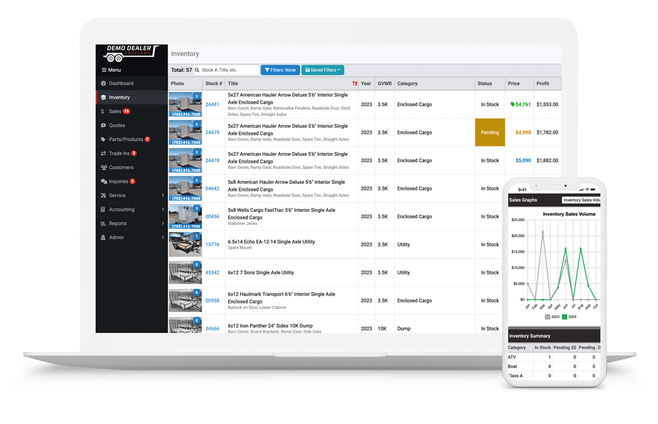The height and width of the screenshot is (424, 658).
Task: Click the Customers people icon
Action: coord(104,167)
